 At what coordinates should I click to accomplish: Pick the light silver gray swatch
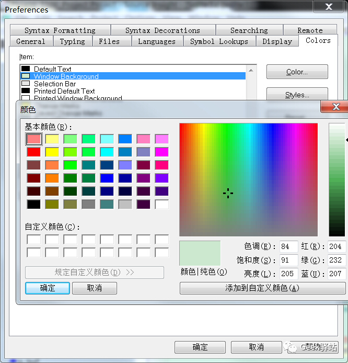(125, 204)
